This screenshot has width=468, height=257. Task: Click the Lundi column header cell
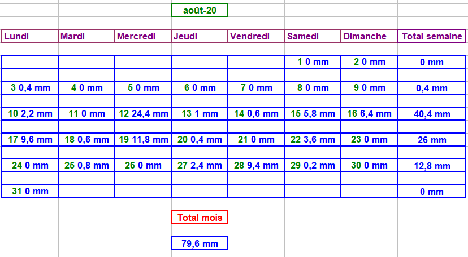pyautogui.click(x=30, y=36)
